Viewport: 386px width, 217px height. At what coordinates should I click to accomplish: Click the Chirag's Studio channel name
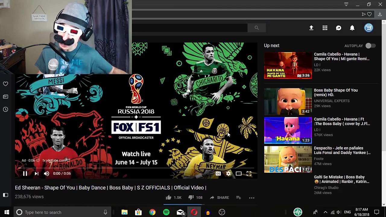click(326, 188)
